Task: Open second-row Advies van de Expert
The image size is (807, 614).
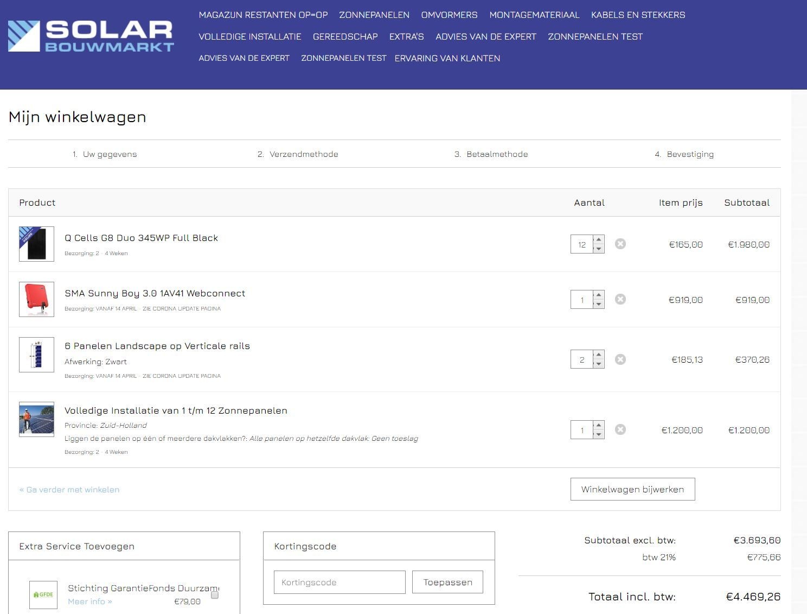Action: (x=486, y=36)
